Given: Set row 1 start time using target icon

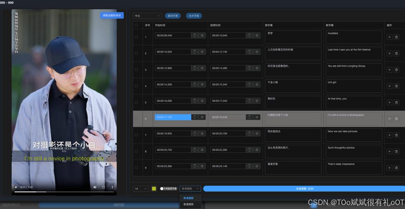Looking at the screenshot, I should click(x=202, y=36).
